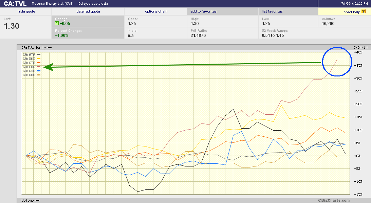Click the high price 1.30 value
The height and width of the screenshot is (203, 371).
coord(195,24)
